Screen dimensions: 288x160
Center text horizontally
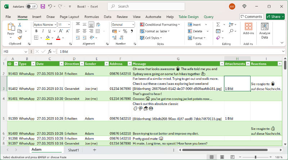(85, 31)
